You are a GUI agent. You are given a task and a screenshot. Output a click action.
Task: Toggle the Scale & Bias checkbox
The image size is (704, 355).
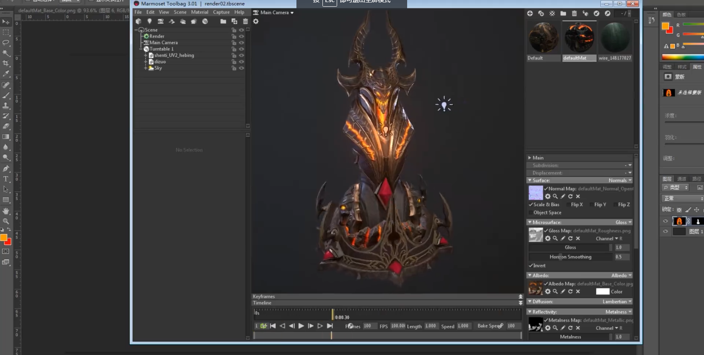pos(531,205)
